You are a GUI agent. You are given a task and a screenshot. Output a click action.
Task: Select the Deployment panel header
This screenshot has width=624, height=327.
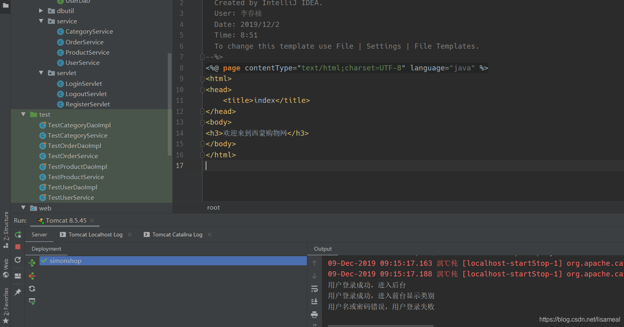(x=46, y=249)
